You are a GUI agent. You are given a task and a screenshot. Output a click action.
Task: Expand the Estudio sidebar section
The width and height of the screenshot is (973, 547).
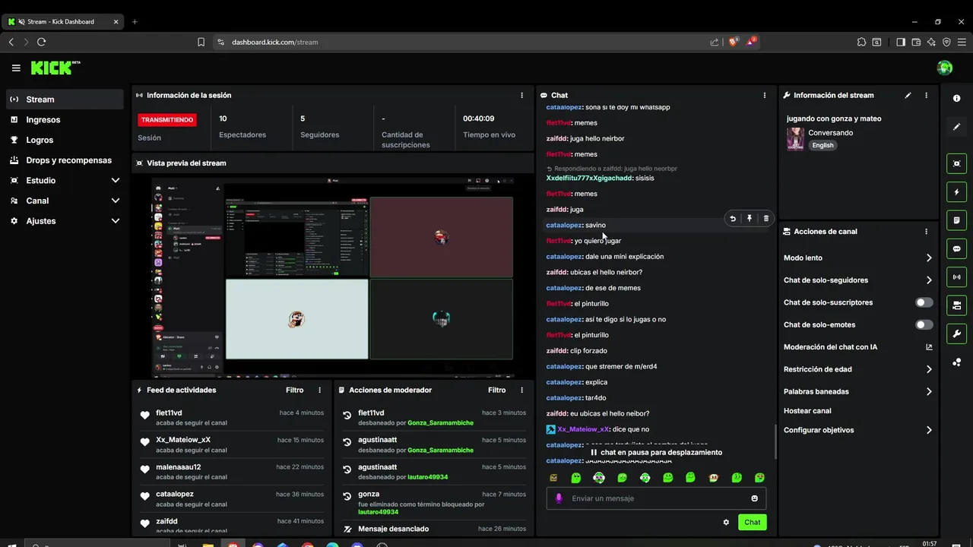point(116,181)
